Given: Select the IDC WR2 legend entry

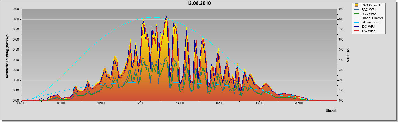Looking at the screenshot, I should [x=364, y=31].
